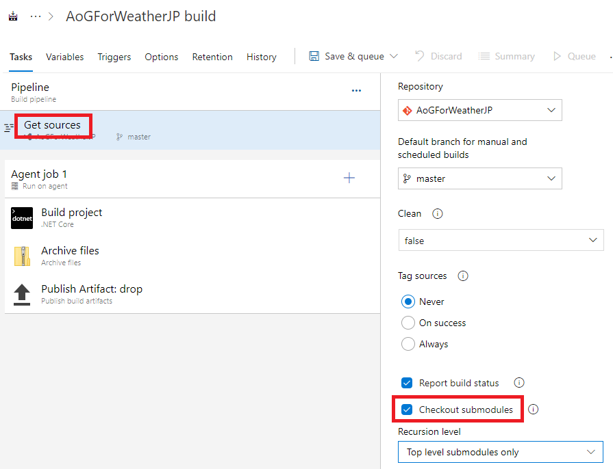Click the info icon beside Checkout submodules
613x469 pixels.
[534, 410]
